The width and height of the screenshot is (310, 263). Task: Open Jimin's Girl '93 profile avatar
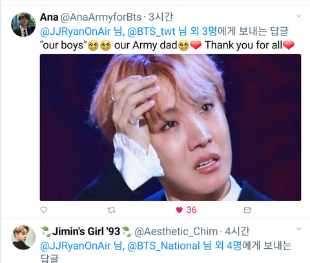coord(23,237)
